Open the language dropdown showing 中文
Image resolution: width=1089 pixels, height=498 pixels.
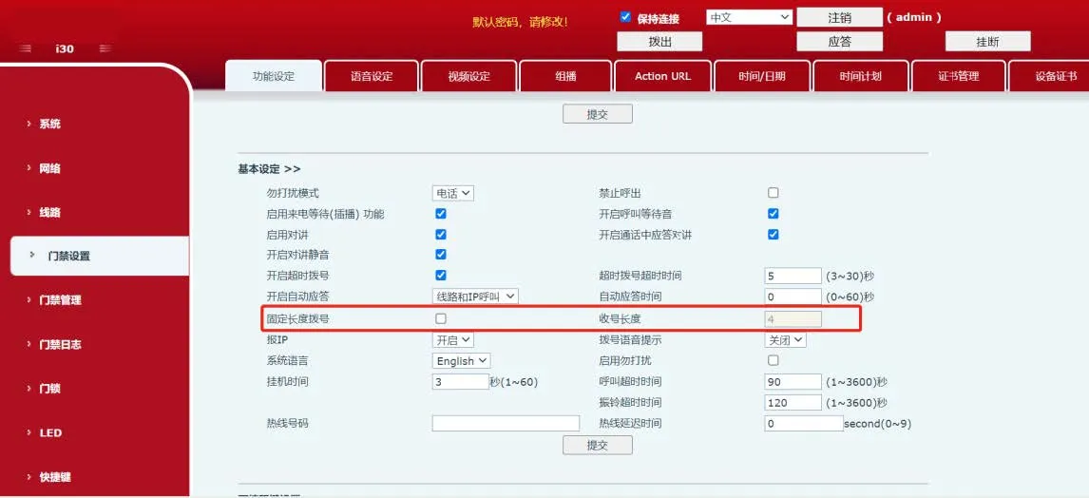749,17
